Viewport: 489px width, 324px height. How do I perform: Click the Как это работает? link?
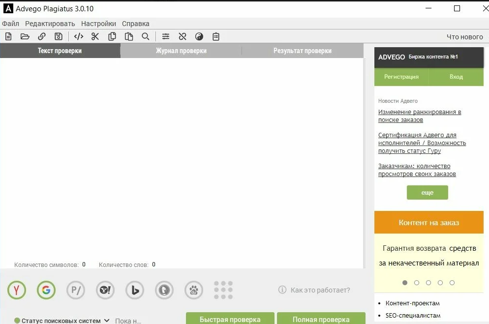320,290
